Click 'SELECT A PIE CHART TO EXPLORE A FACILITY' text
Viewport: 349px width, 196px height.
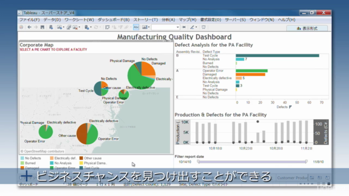[x=53, y=50]
